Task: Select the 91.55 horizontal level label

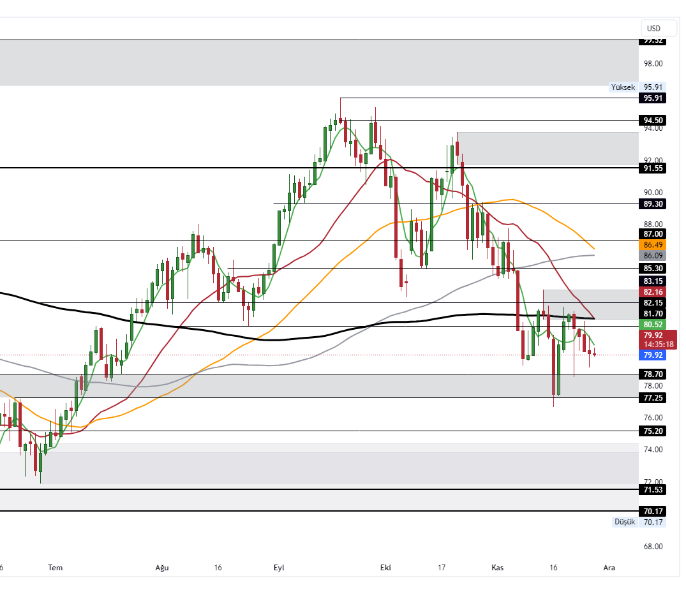Action: click(x=652, y=168)
